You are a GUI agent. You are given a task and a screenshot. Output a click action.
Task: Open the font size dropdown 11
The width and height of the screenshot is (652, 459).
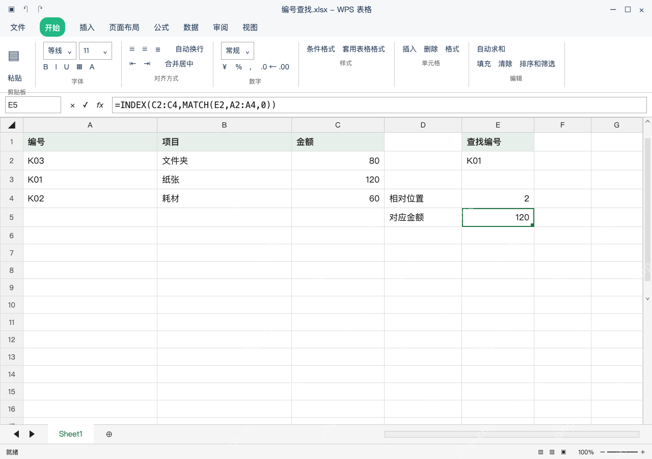pyautogui.click(x=95, y=50)
